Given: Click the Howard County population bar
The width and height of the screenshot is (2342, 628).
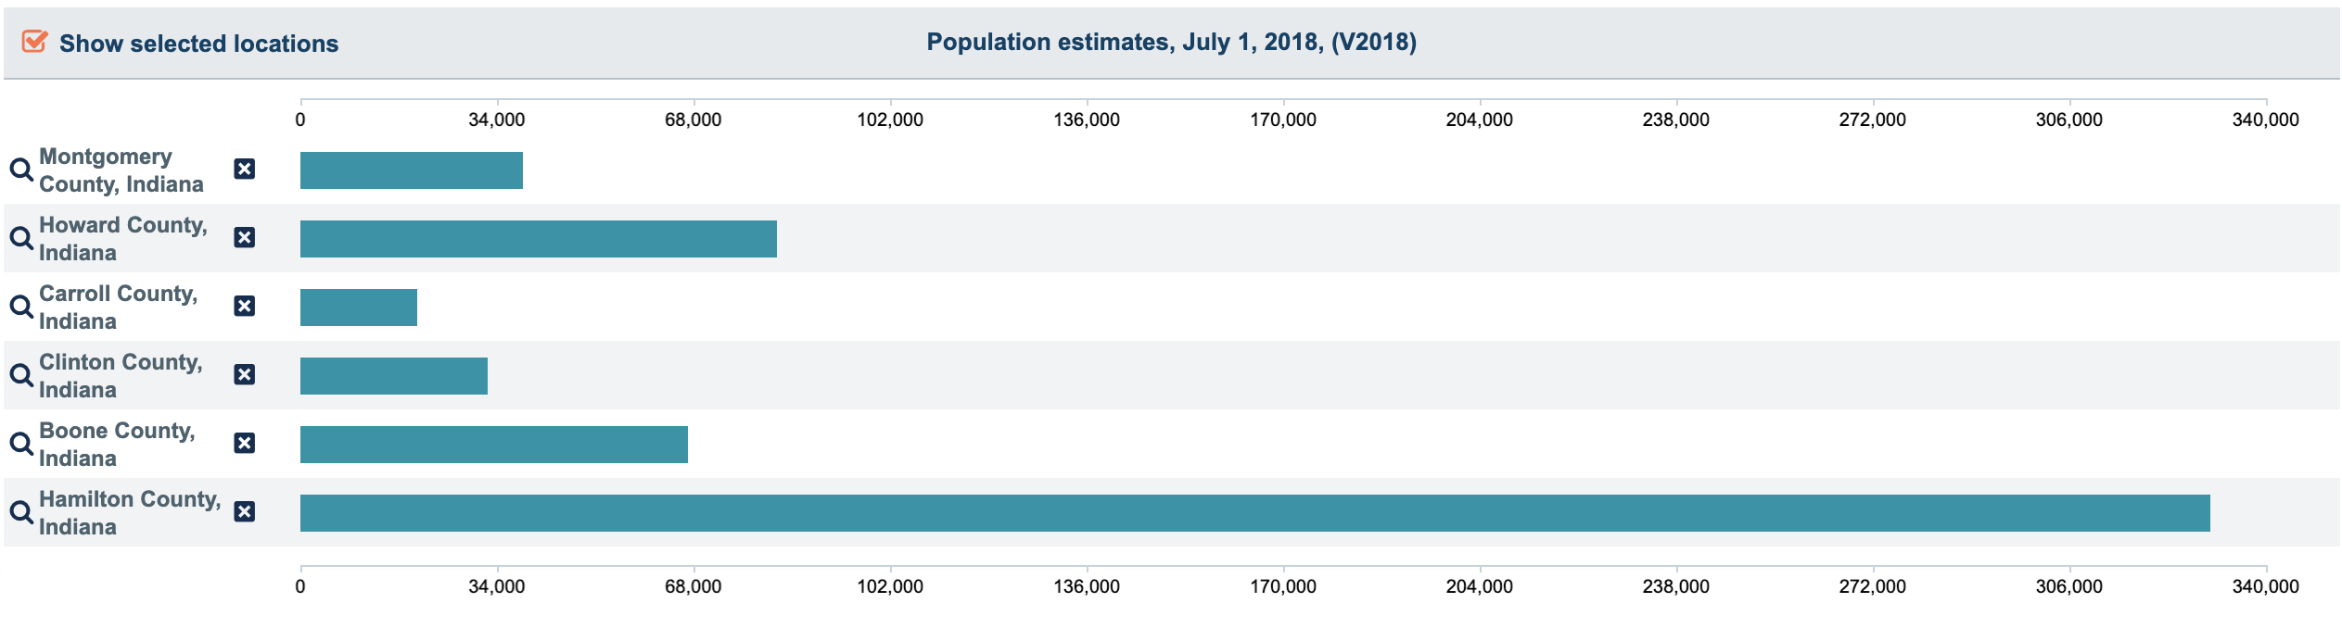Looking at the screenshot, I should tap(539, 239).
